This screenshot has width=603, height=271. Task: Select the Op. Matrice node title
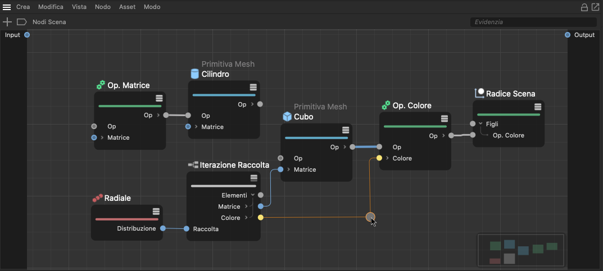[129, 85]
